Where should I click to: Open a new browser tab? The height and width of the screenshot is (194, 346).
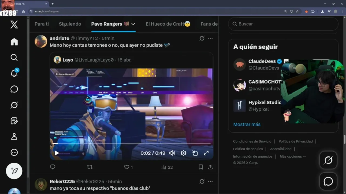pos(52,4)
